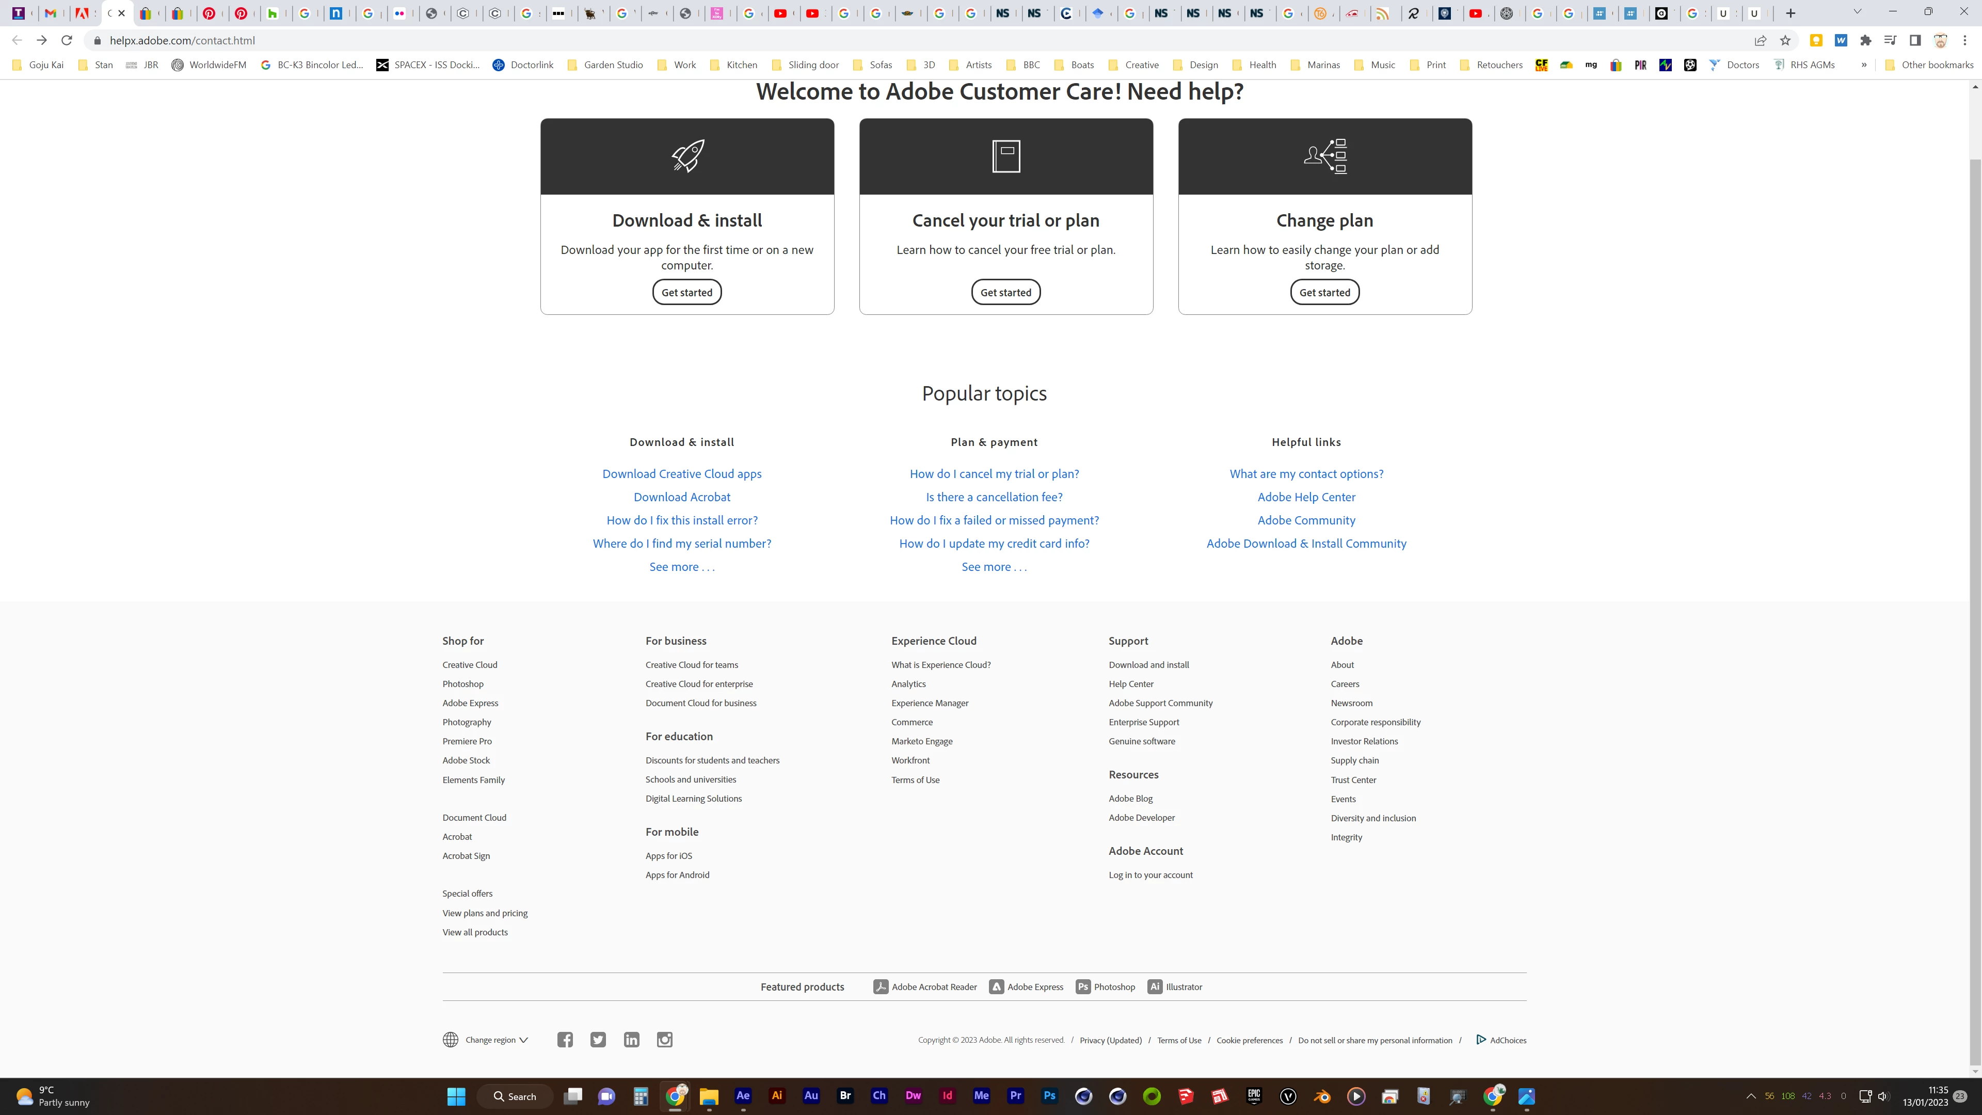Click the Adobe Acrobat Reader featured product icon
The height and width of the screenshot is (1115, 1982).
880,986
